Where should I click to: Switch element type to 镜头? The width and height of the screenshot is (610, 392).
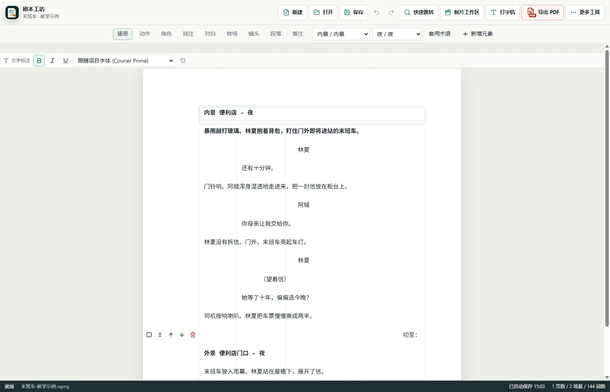[x=254, y=34]
